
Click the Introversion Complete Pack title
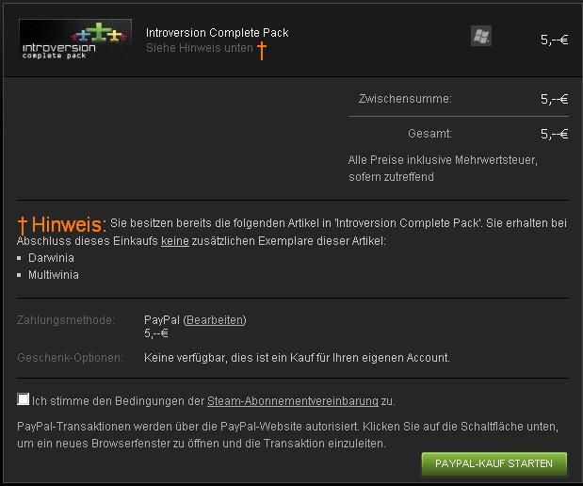coord(218,33)
